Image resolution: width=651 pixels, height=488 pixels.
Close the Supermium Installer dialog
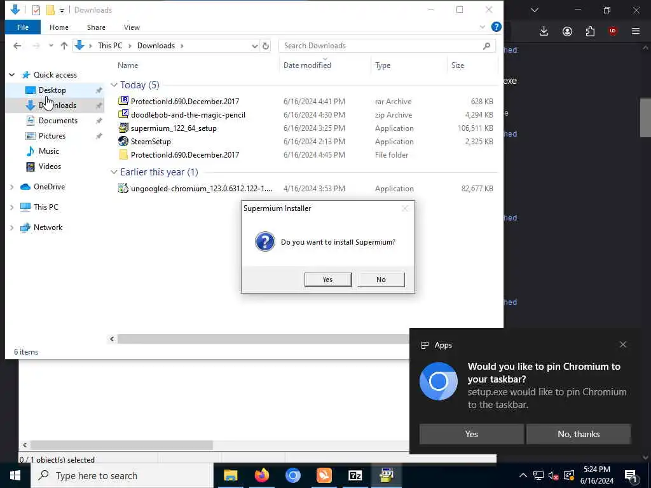405,208
